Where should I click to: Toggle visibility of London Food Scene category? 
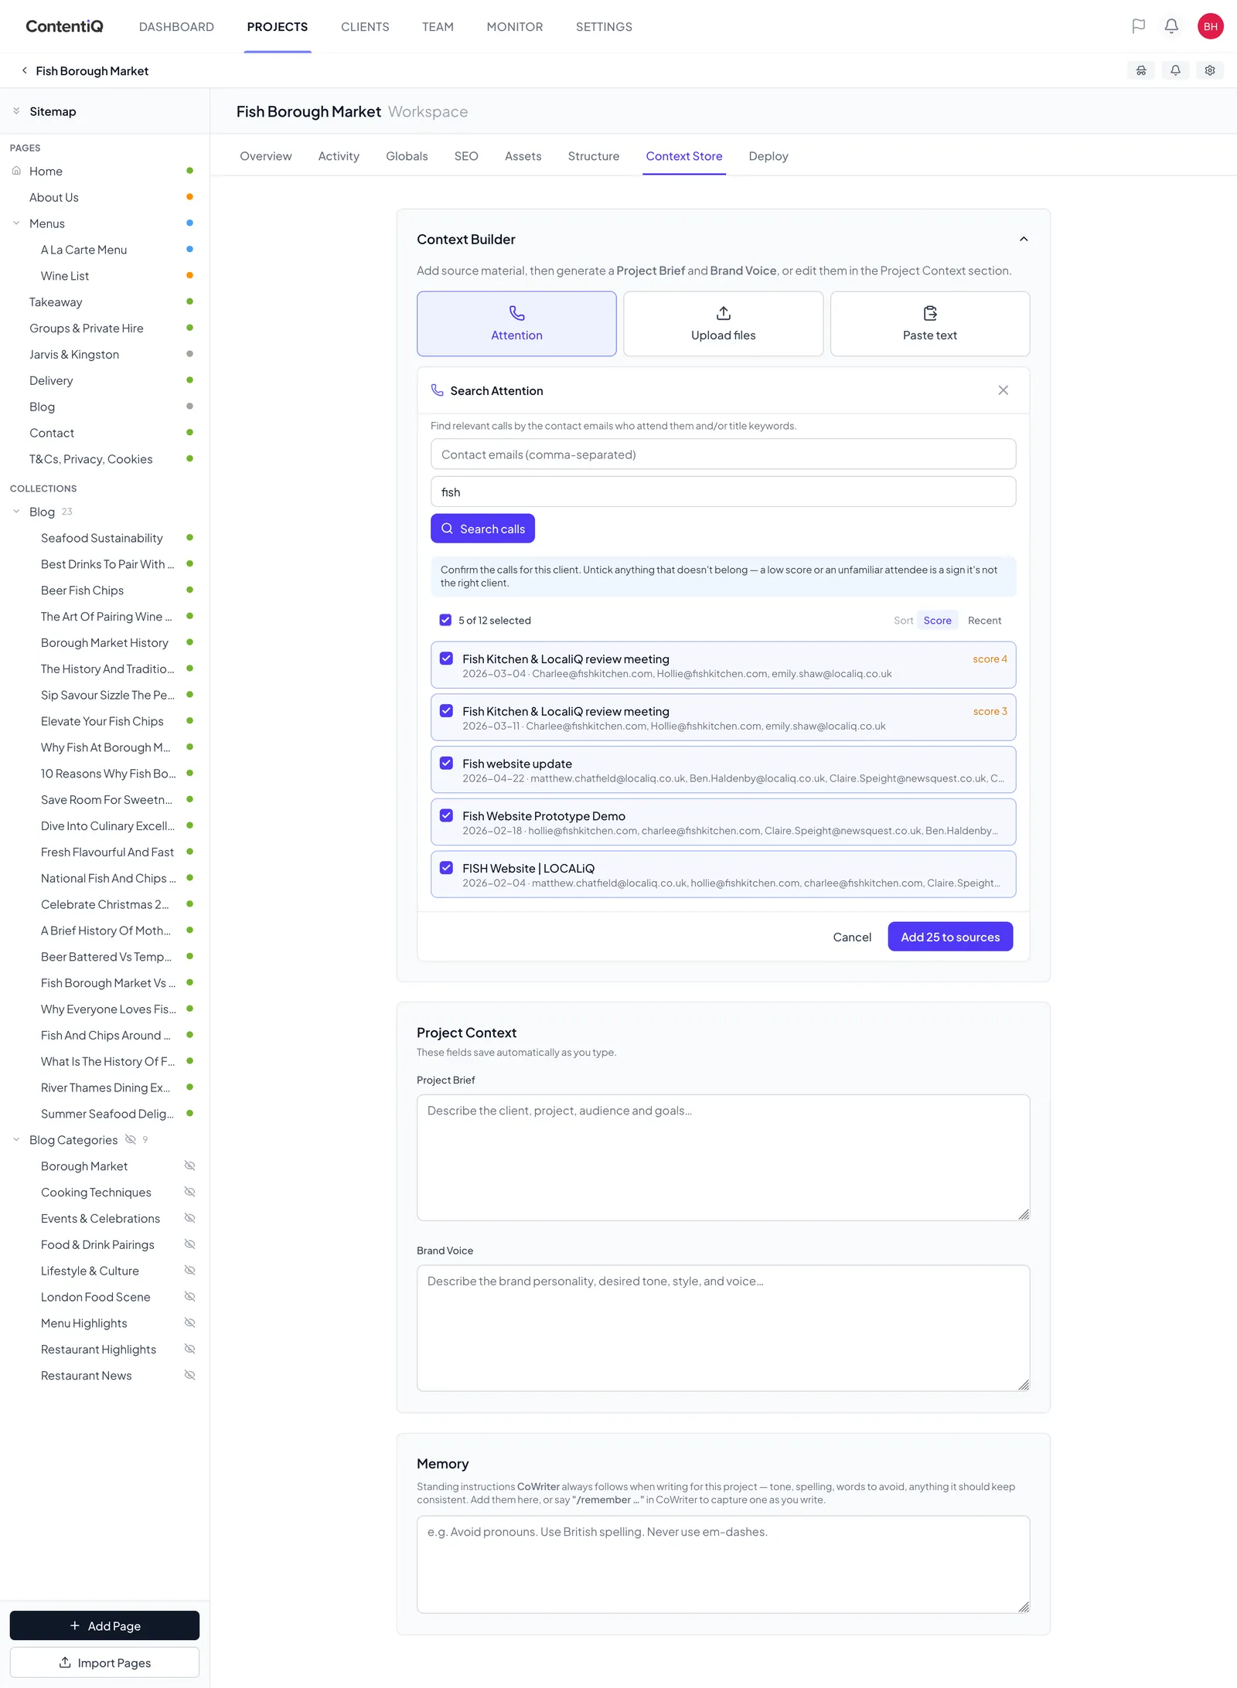pyautogui.click(x=189, y=1297)
